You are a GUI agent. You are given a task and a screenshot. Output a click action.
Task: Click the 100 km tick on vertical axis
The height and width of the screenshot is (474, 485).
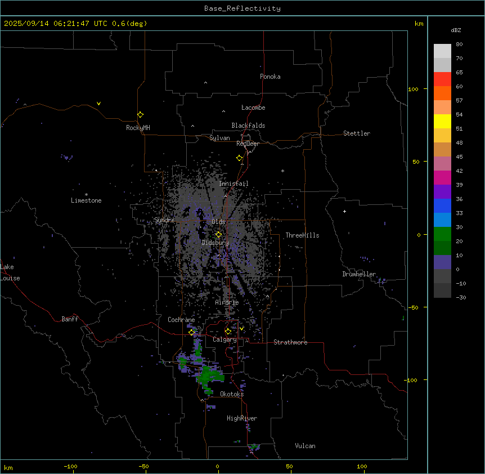[x=413, y=89]
